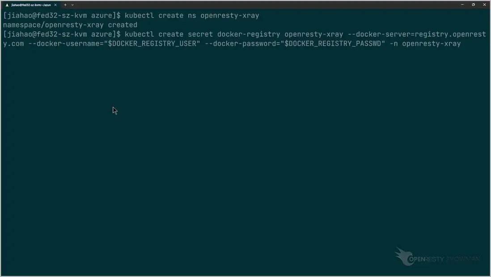Close the terminal window

pos(485,4)
